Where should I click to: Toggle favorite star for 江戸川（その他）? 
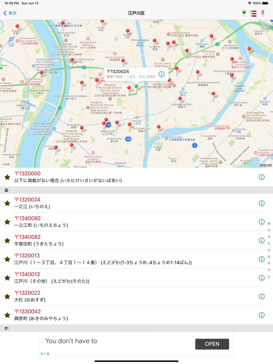click(x=7, y=277)
